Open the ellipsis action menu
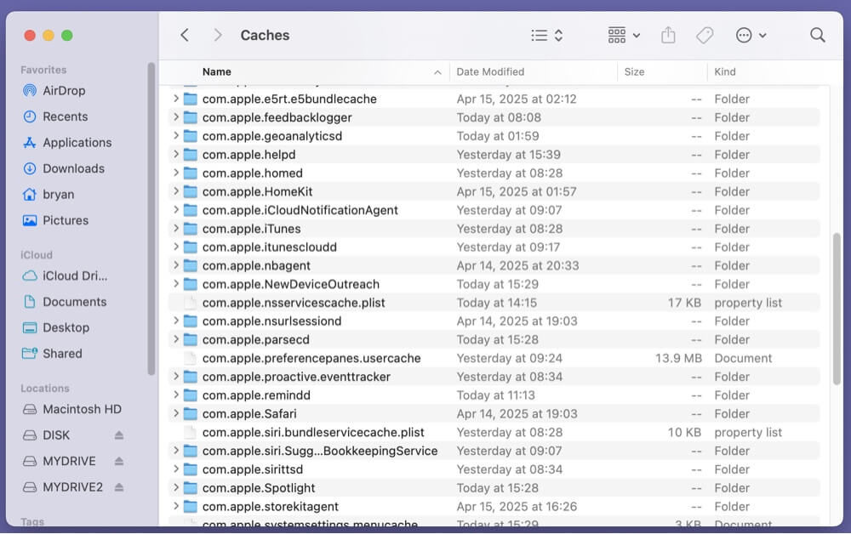The image size is (851, 534). [x=751, y=35]
